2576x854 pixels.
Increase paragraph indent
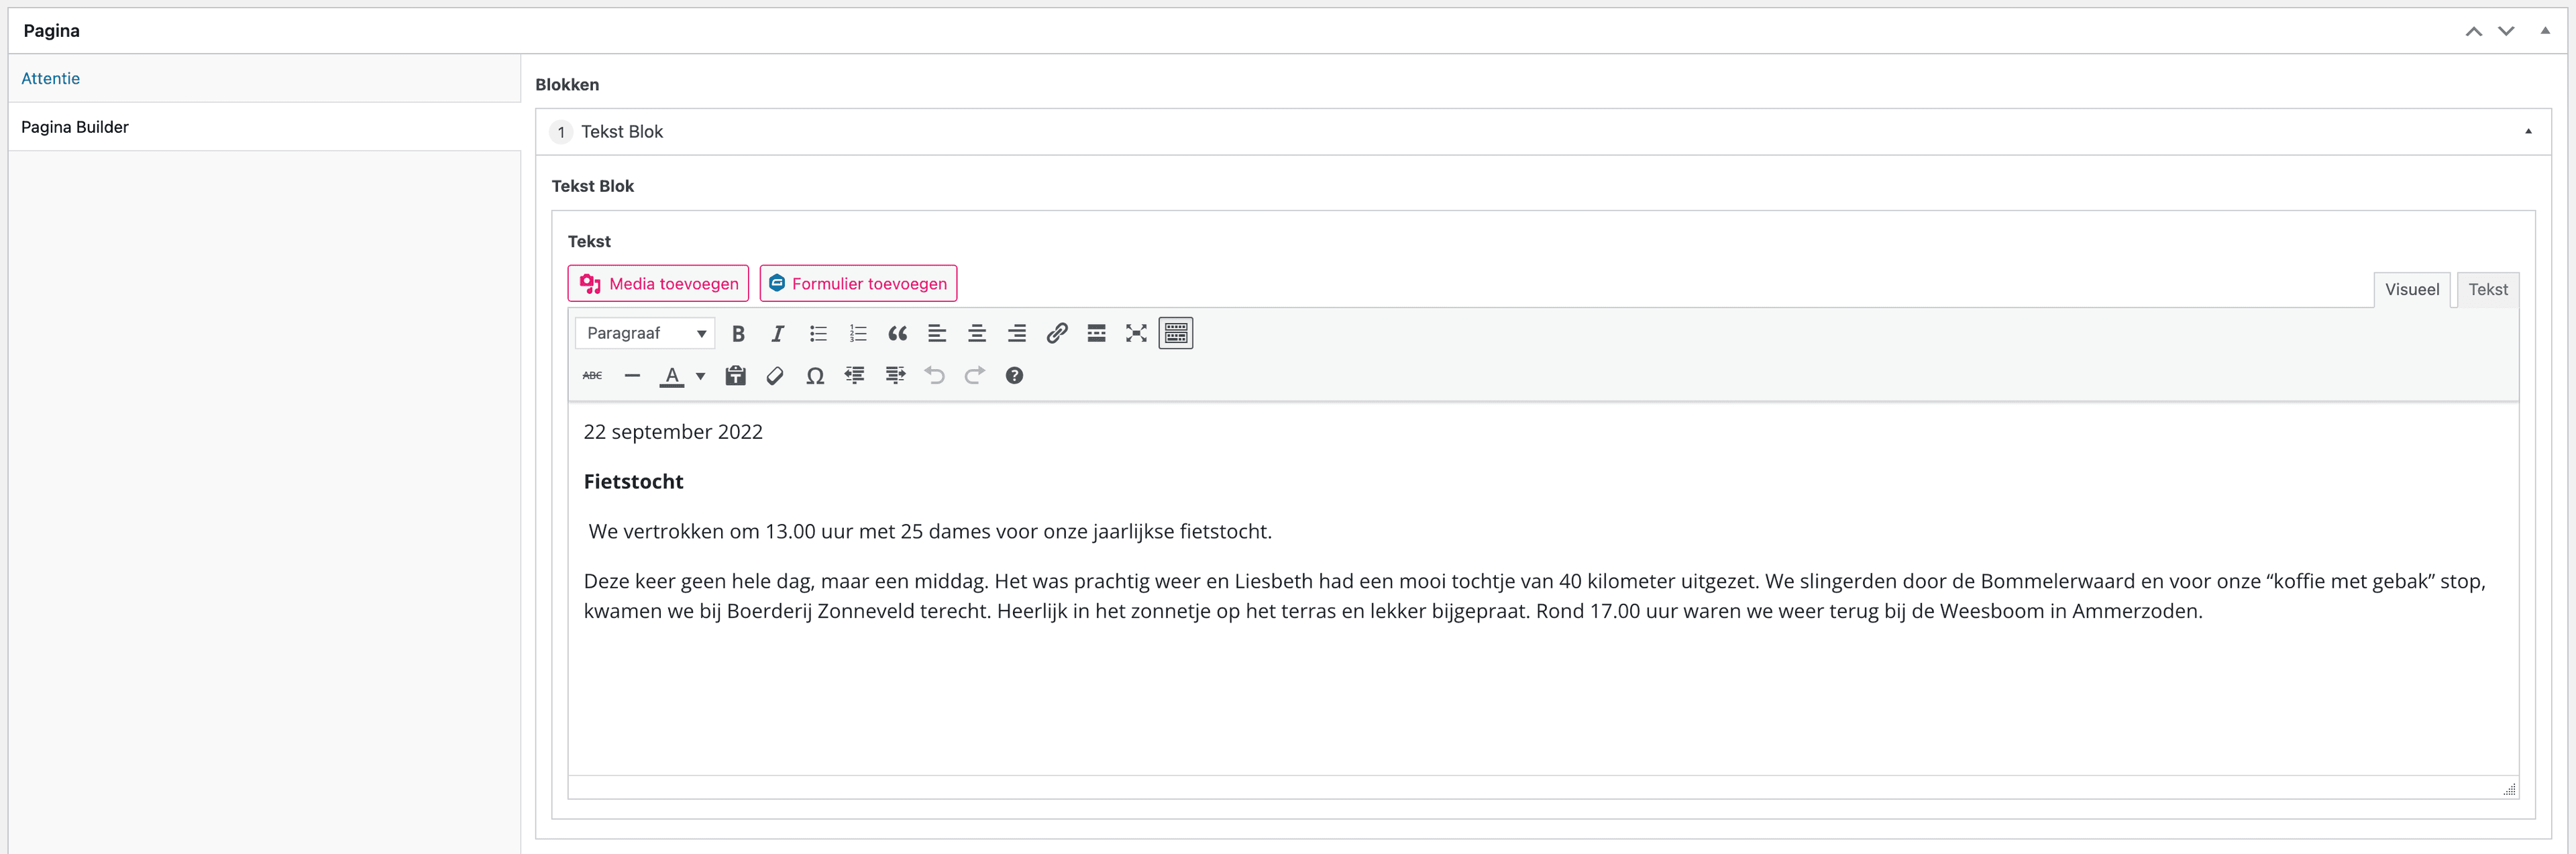tap(895, 376)
